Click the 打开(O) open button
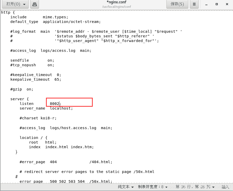Image resolution: width=233 pixels, height=191 pixels. 15,4
